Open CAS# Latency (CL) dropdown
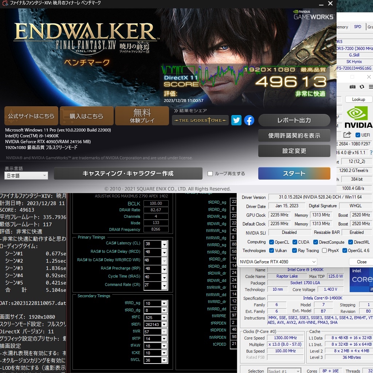373x373 pixels. [164, 244]
